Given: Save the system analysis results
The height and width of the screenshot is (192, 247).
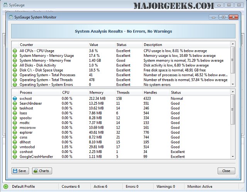Looking at the screenshot, I should pyautogui.click(x=20, y=171).
